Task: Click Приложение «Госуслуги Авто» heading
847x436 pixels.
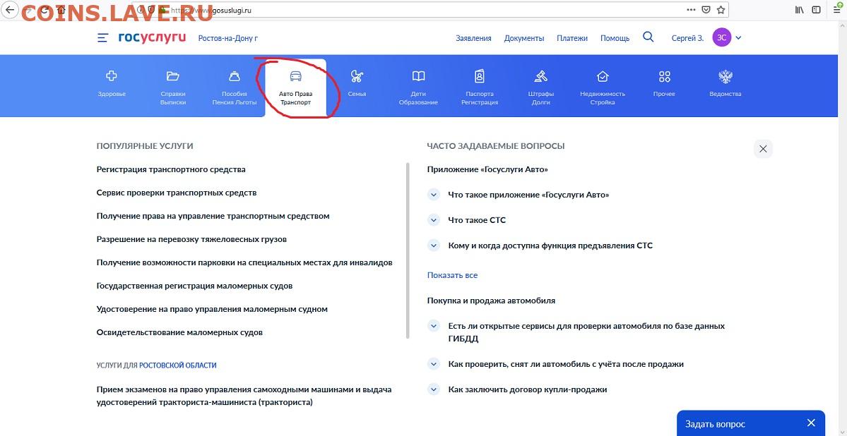Action: coord(487,169)
